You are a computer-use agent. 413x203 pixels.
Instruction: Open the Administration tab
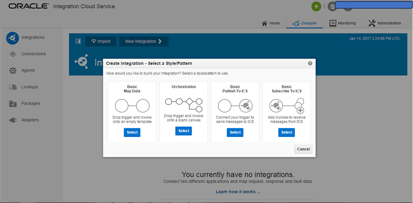click(x=384, y=23)
